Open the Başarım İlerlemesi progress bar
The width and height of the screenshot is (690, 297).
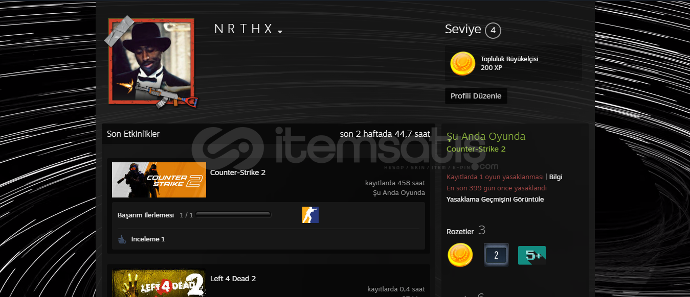coord(233,215)
